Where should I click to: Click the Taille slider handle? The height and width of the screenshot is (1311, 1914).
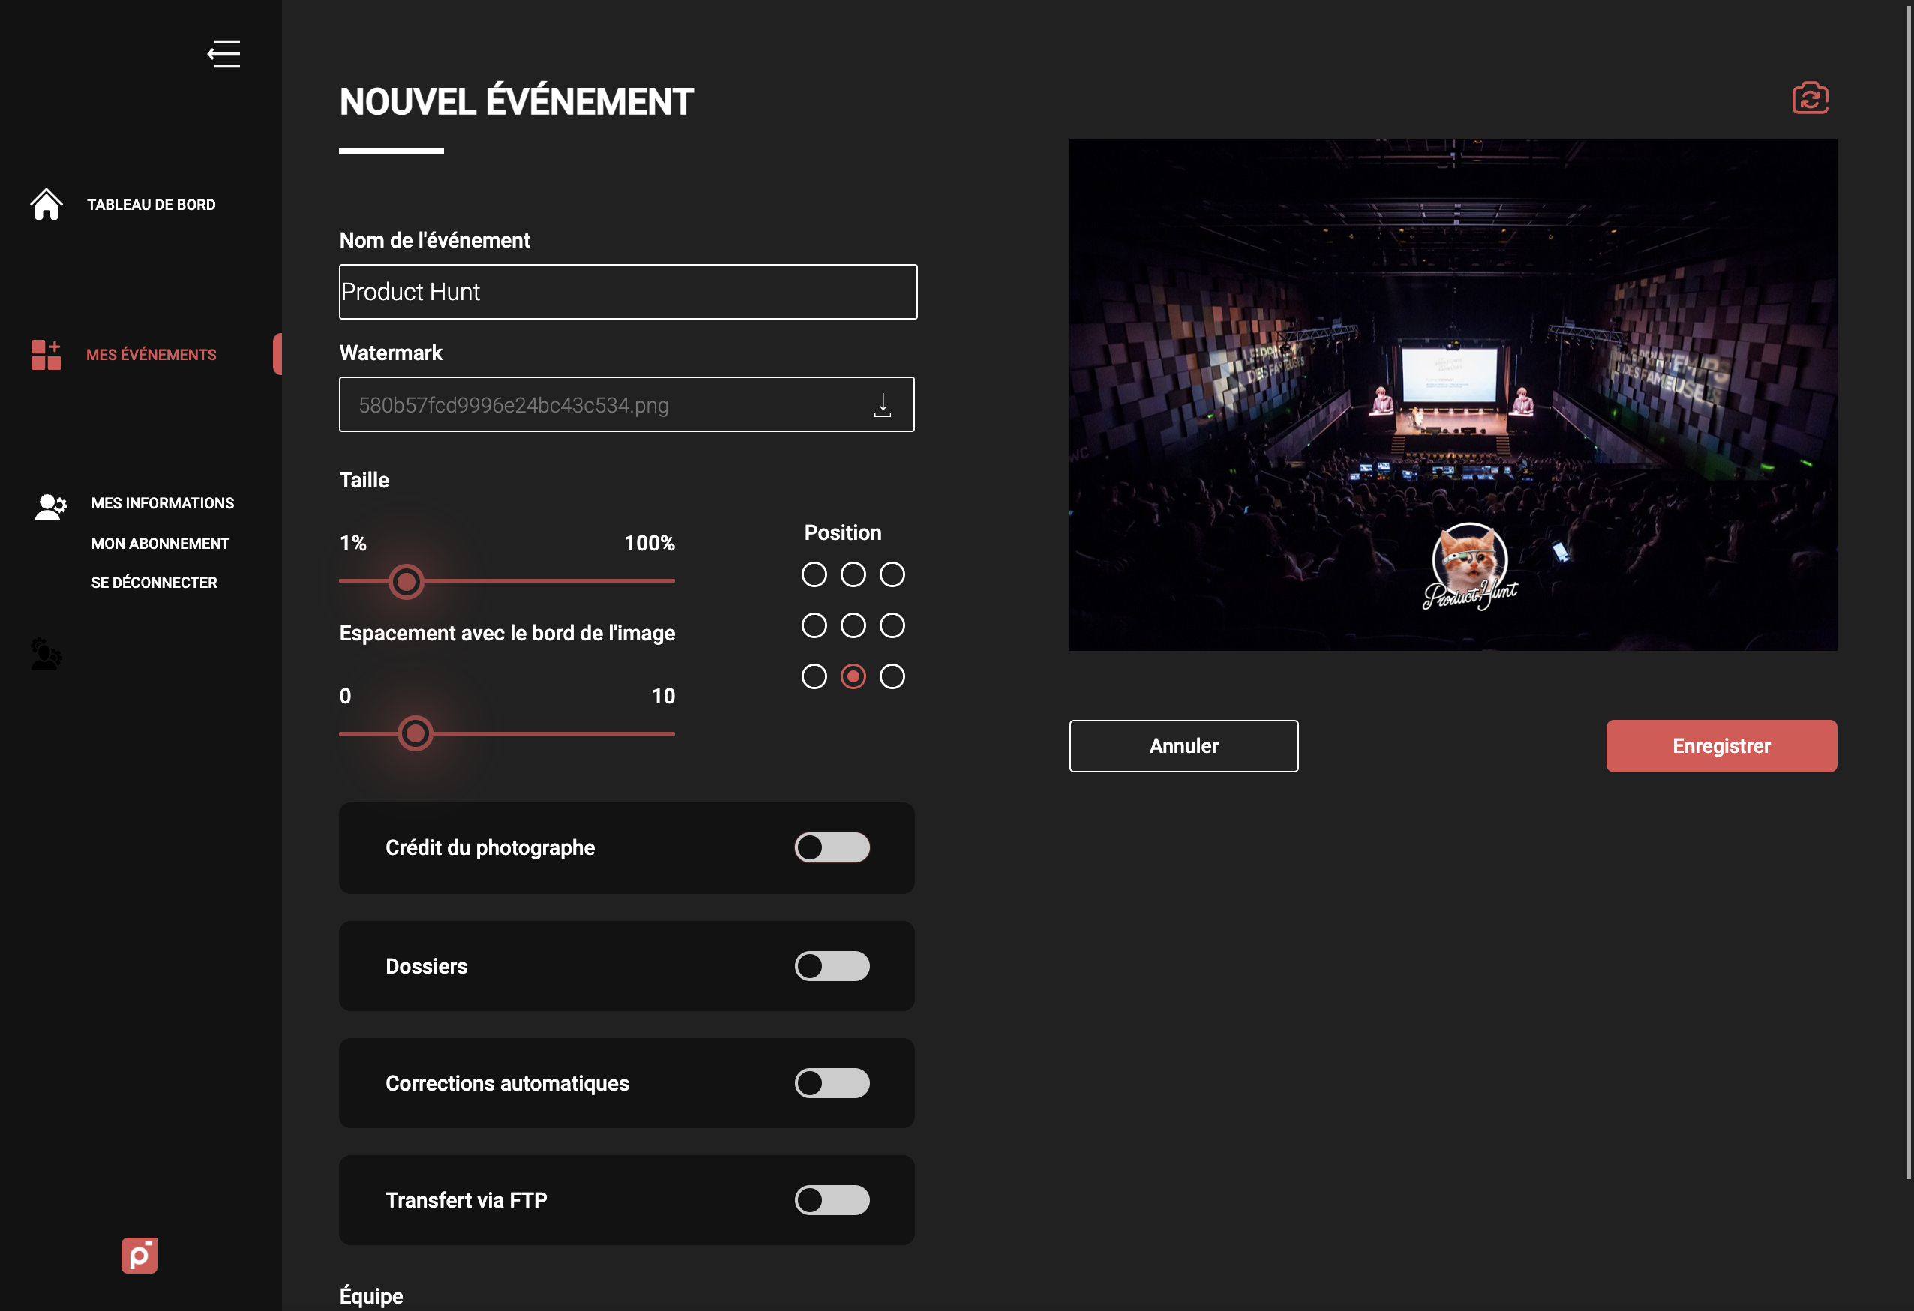[x=406, y=582]
